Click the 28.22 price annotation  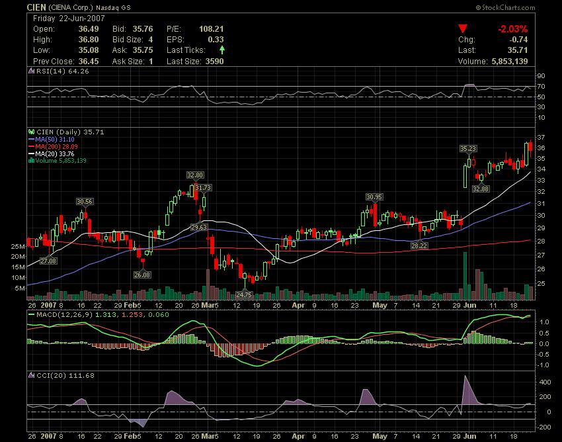click(419, 245)
